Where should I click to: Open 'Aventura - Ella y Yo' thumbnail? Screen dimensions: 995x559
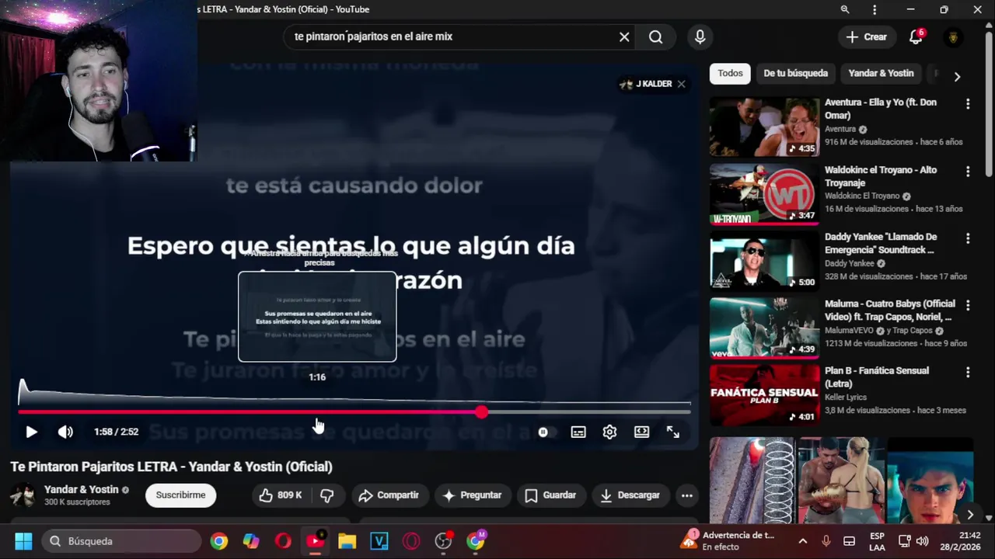(765, 127)
